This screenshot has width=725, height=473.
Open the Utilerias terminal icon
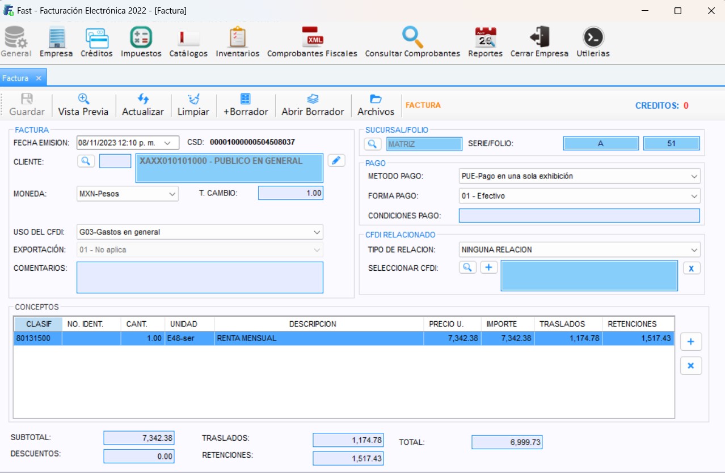593,37
